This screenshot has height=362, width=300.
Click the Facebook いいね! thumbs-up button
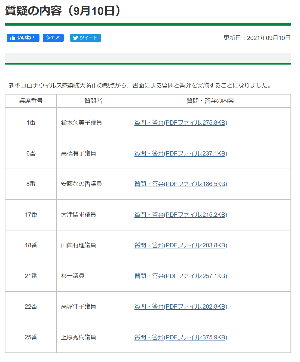coord(23,38)
